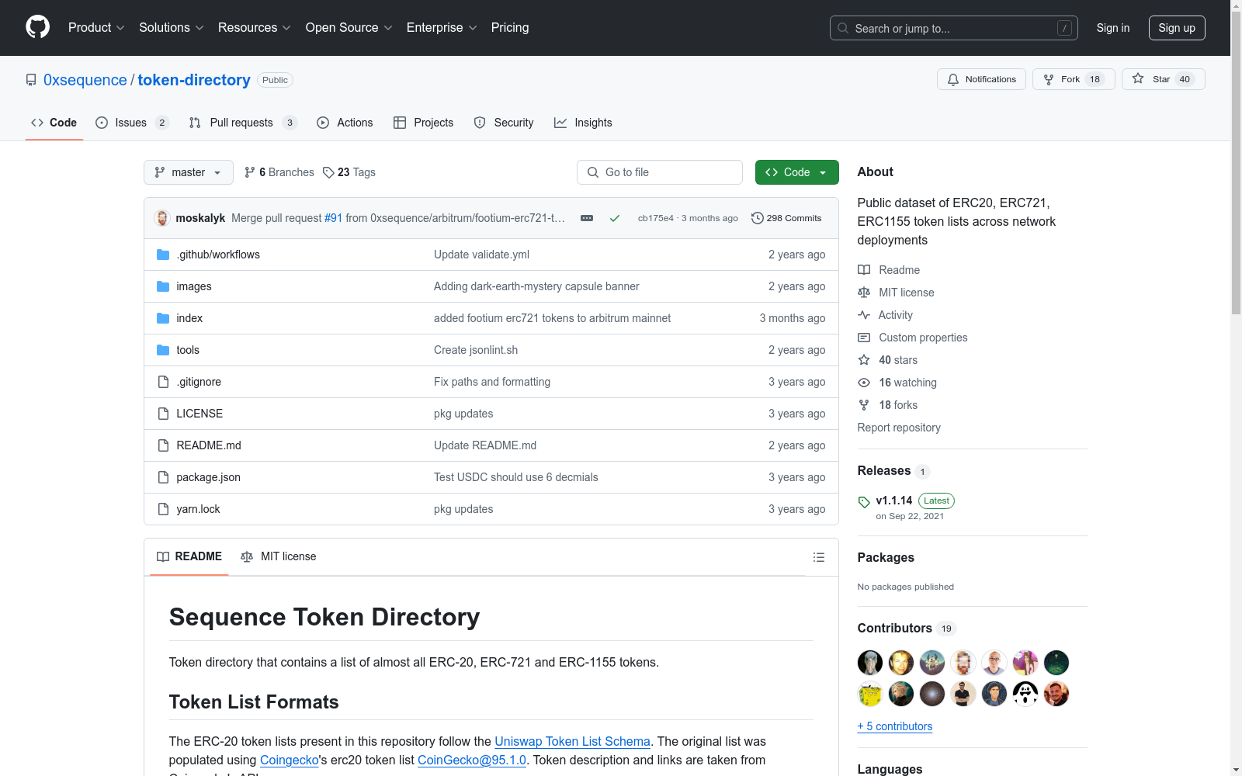View the 16 watching link
The width and height of the screenshot is (1242, 776).
pos(897,383)
